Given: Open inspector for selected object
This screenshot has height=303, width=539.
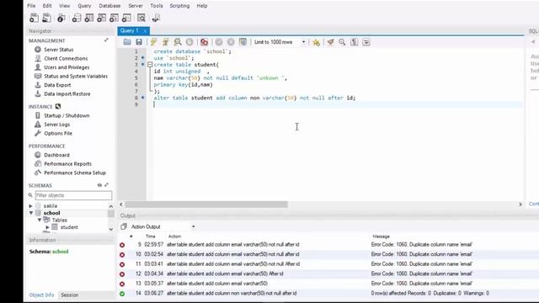Looking at the screenshot, I should click(x=61, y=18).
